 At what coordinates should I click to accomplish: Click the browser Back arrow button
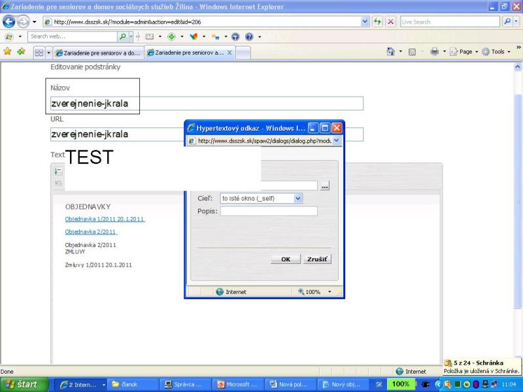pos(8,22)
